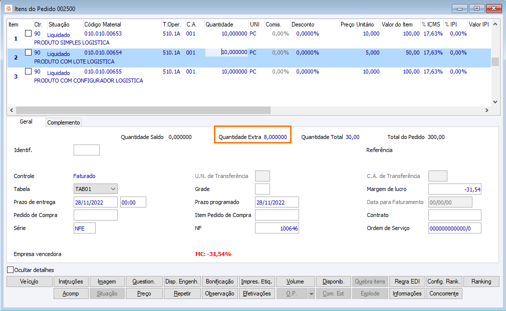Expand the O.P. button dropdown arrow
Screen dimensions: 506x311
tap(312, 293)
